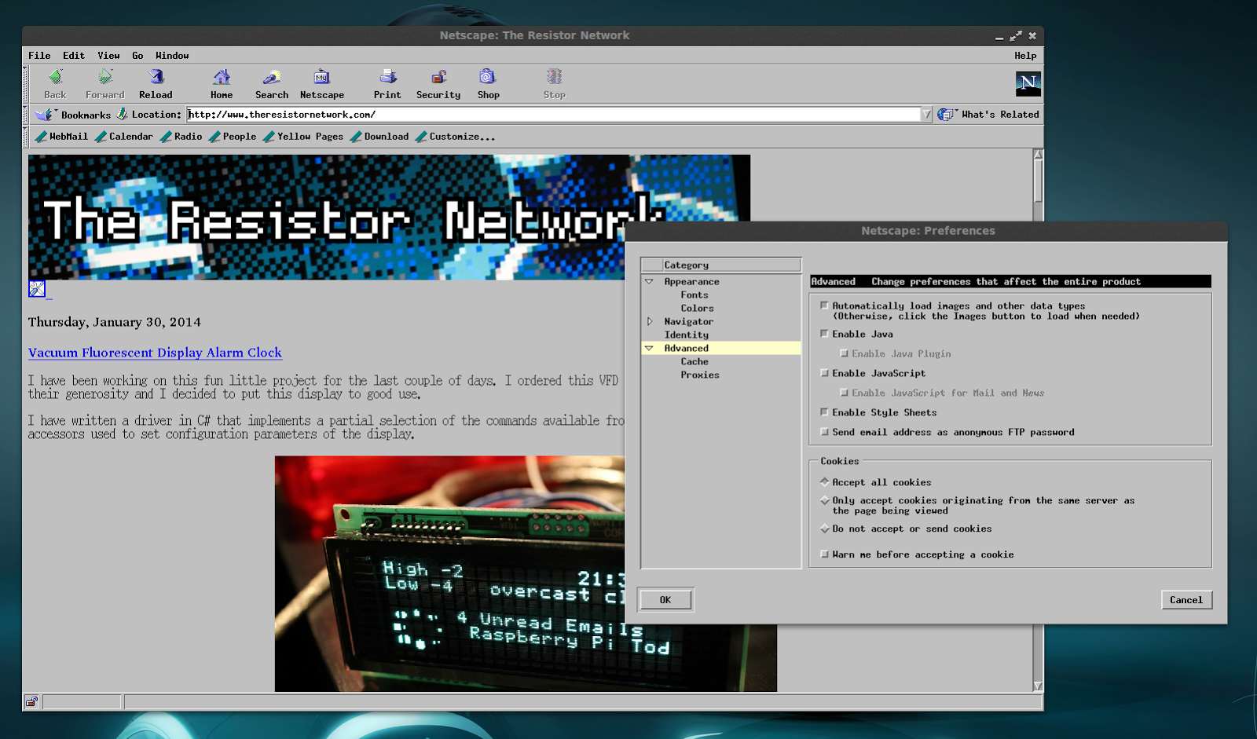The image size is (1257, 739).
Task: Toggle Automatically load images checkbox
Action: tap(824, 305)
